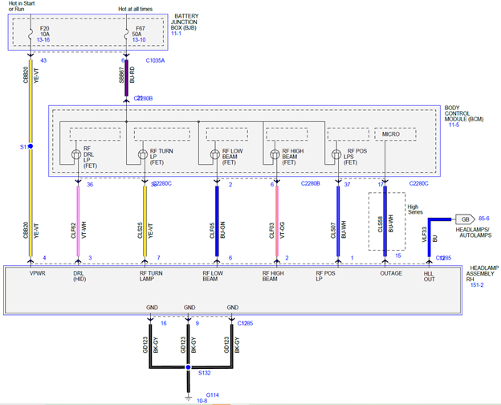The height and width of the screenshot is (405, 501).
Task: Click the F67 50A fuse symbol
Action: coord(126,34)
